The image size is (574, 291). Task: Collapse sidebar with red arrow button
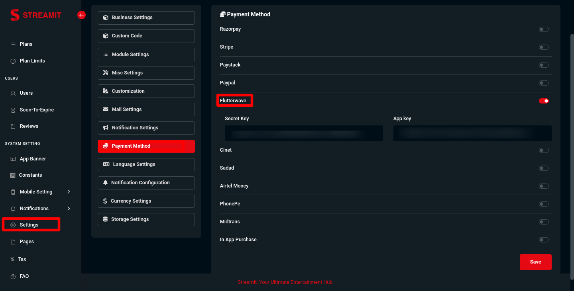[81, 15]
